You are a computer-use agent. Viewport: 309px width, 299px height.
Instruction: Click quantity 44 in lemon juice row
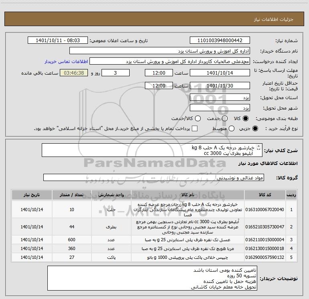point(72,227)
